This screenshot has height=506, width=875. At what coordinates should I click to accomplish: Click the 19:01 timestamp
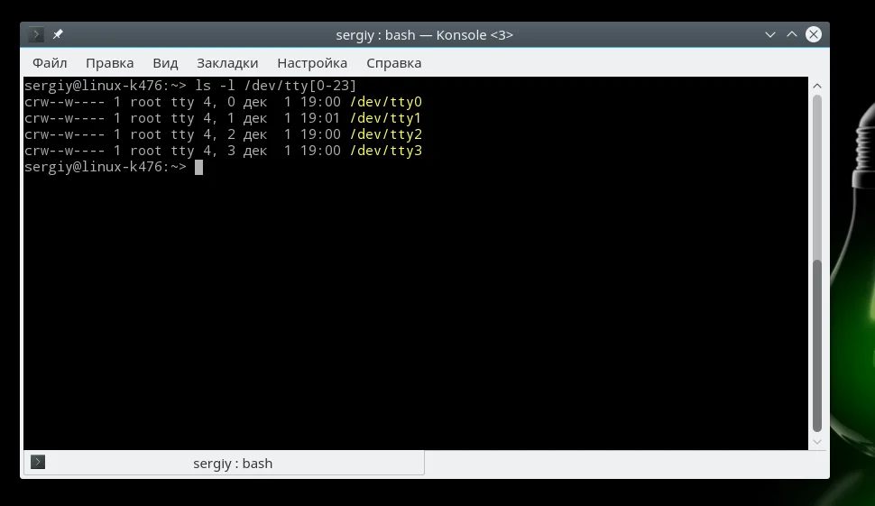pos(320,118)
